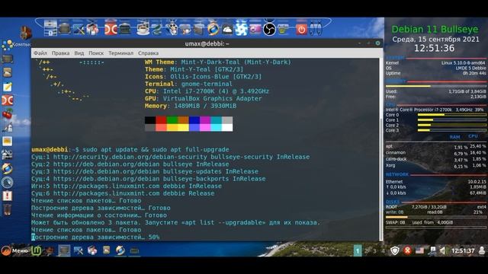Open the red DC icon in top dock
The height and width of the screenshot is (274, 488).
[x=111, y=29]
